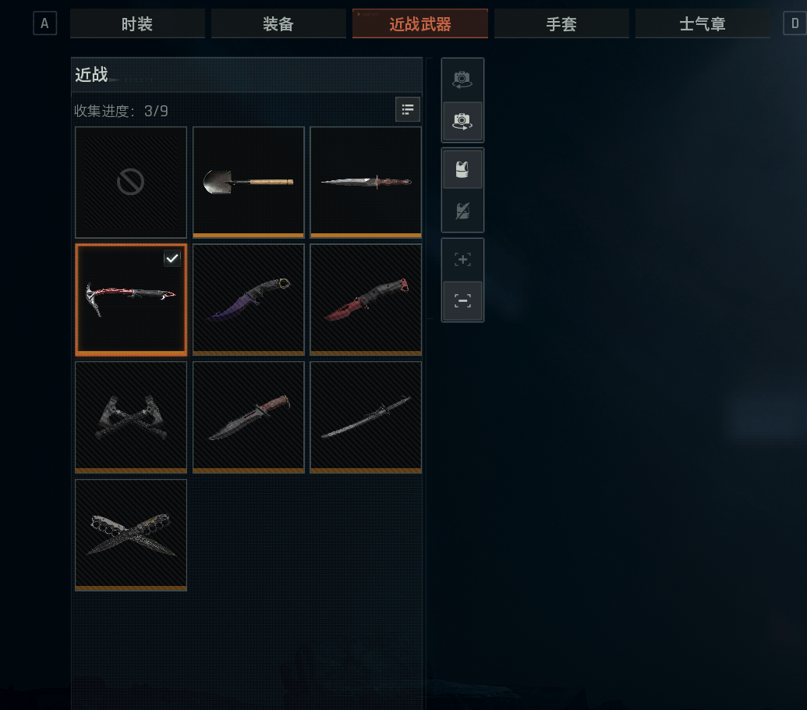This screenshot has height=710, width=807.
Task: Pick the purple karambit knife
Action: [249, 300]
